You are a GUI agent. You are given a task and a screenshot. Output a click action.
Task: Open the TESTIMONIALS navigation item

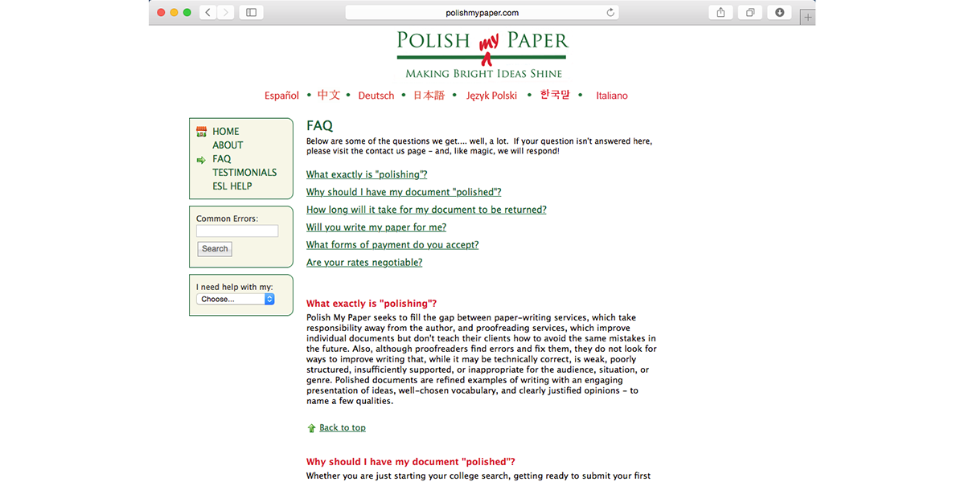[x=244, y=173]
